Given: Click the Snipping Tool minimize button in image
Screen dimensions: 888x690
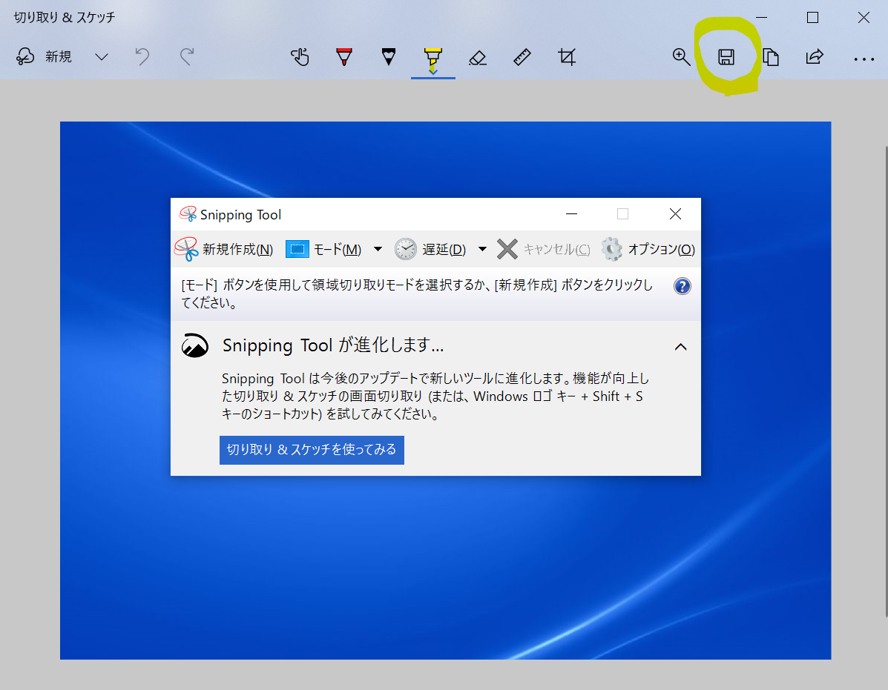Looking at the screenshot, I should click(x=571, y=213).
